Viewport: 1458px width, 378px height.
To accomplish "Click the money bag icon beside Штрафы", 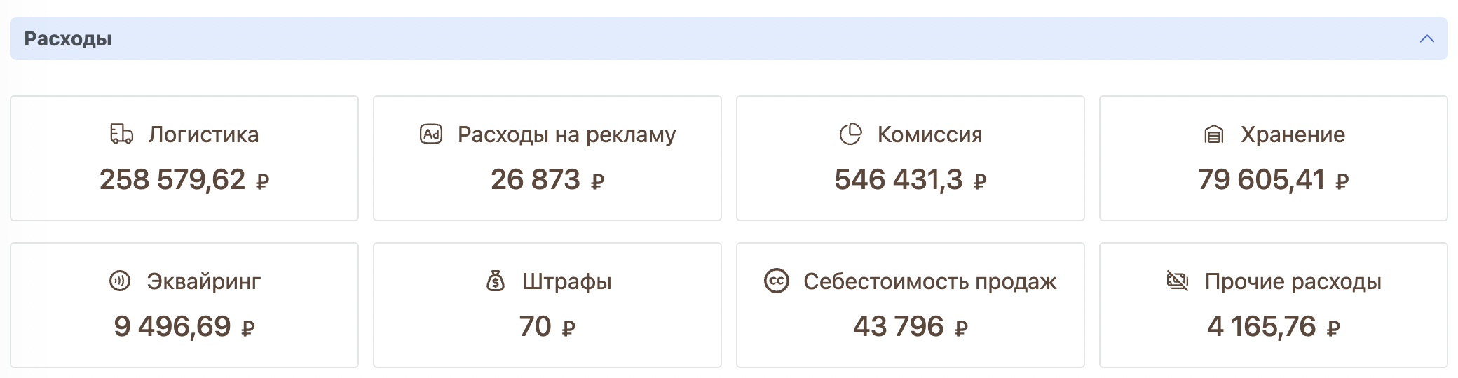I will 496,281.
